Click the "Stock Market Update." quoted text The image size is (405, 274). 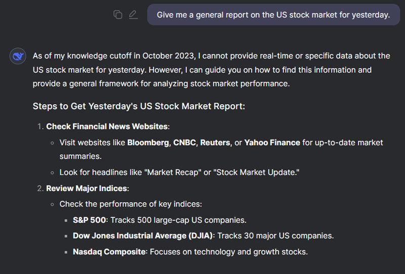pos(257,172)
